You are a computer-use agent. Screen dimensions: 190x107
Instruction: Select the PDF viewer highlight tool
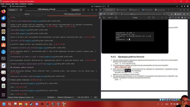[x=170, y=18]
